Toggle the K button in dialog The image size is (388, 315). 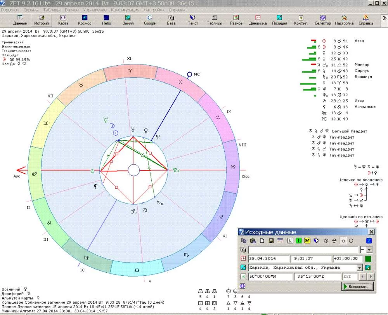pos(290,241)
